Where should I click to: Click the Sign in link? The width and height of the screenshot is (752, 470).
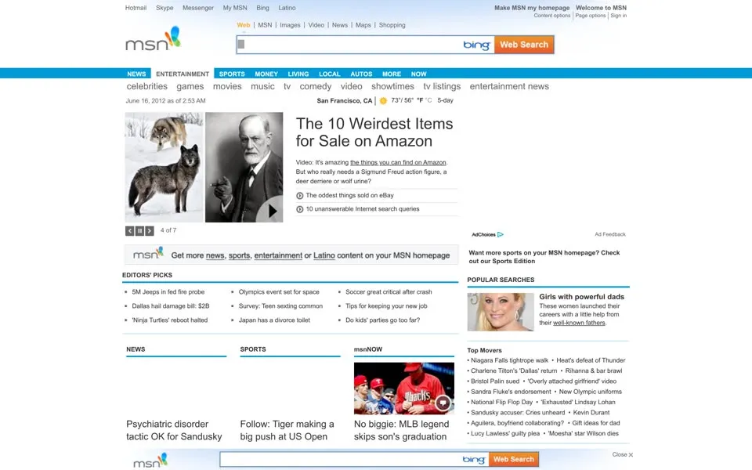click(618, 16)
